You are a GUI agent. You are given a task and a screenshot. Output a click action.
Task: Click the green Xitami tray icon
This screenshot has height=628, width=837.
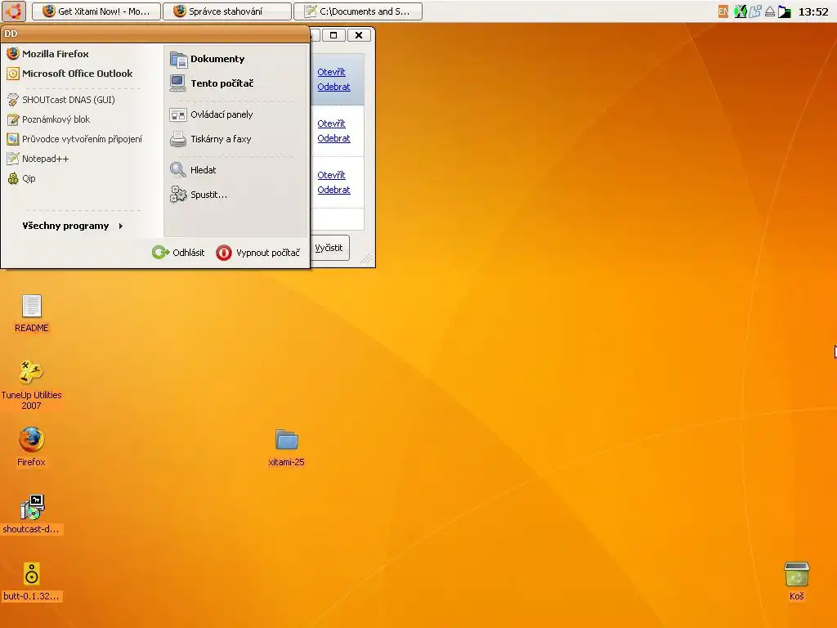tap(740, 11)
